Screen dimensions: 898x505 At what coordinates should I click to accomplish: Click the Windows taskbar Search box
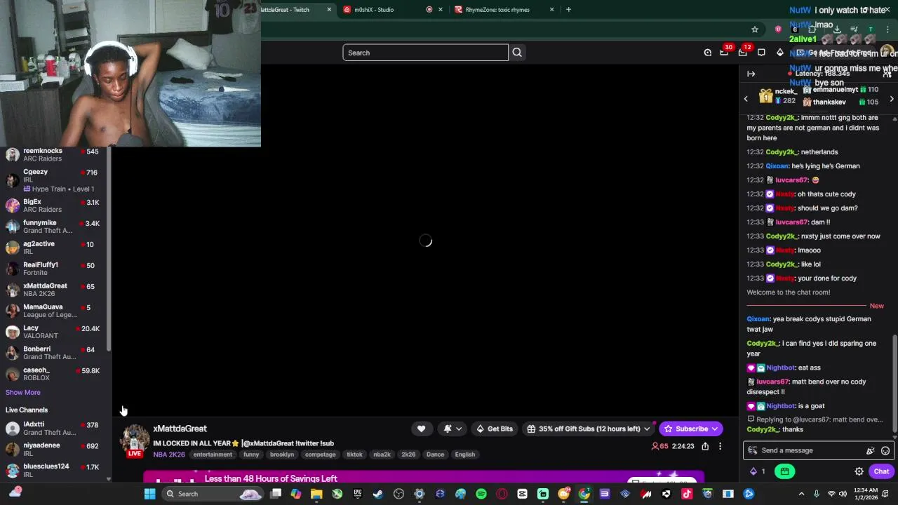[214, 494]
